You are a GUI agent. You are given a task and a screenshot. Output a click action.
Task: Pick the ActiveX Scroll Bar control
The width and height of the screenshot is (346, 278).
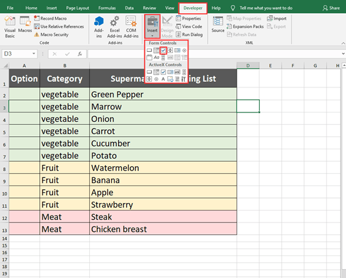tap(184, 72)
